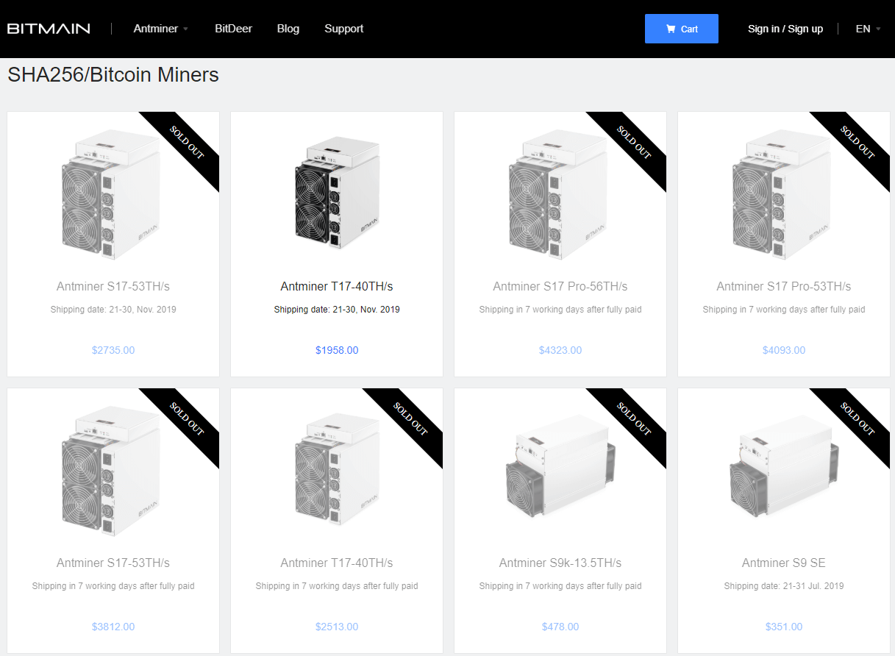Viewport: 895px width, 656px height.
Task: Click the Shipping date 21-31 Jul. 2019 text
Action: [784, 586]
